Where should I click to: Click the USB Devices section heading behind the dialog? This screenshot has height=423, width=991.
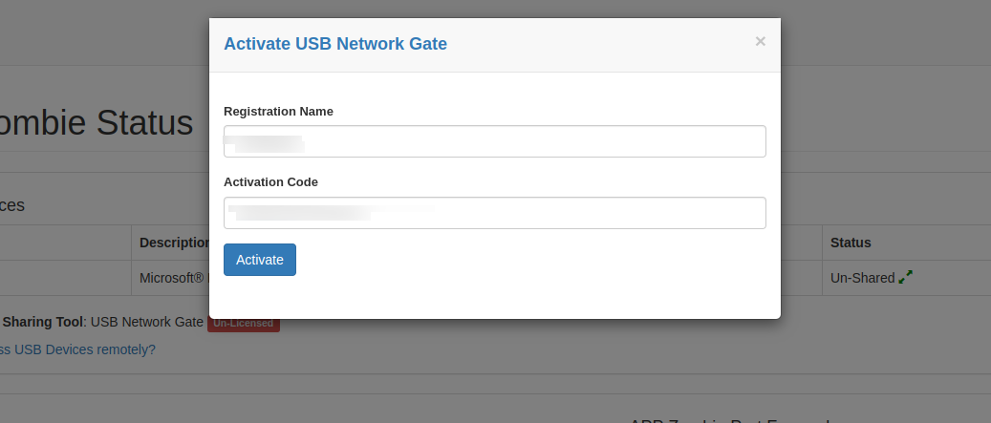pyautogui.click(x=12, y=205)
